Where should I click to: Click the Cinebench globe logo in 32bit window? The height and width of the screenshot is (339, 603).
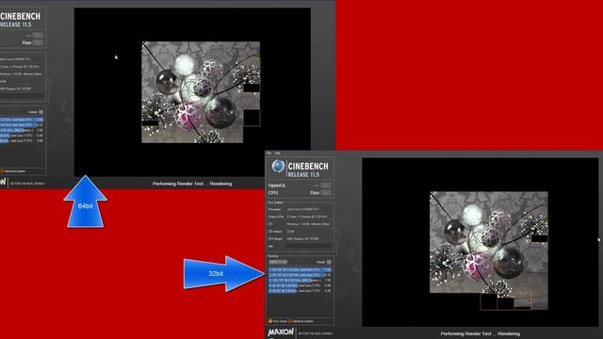coord(279,167)
